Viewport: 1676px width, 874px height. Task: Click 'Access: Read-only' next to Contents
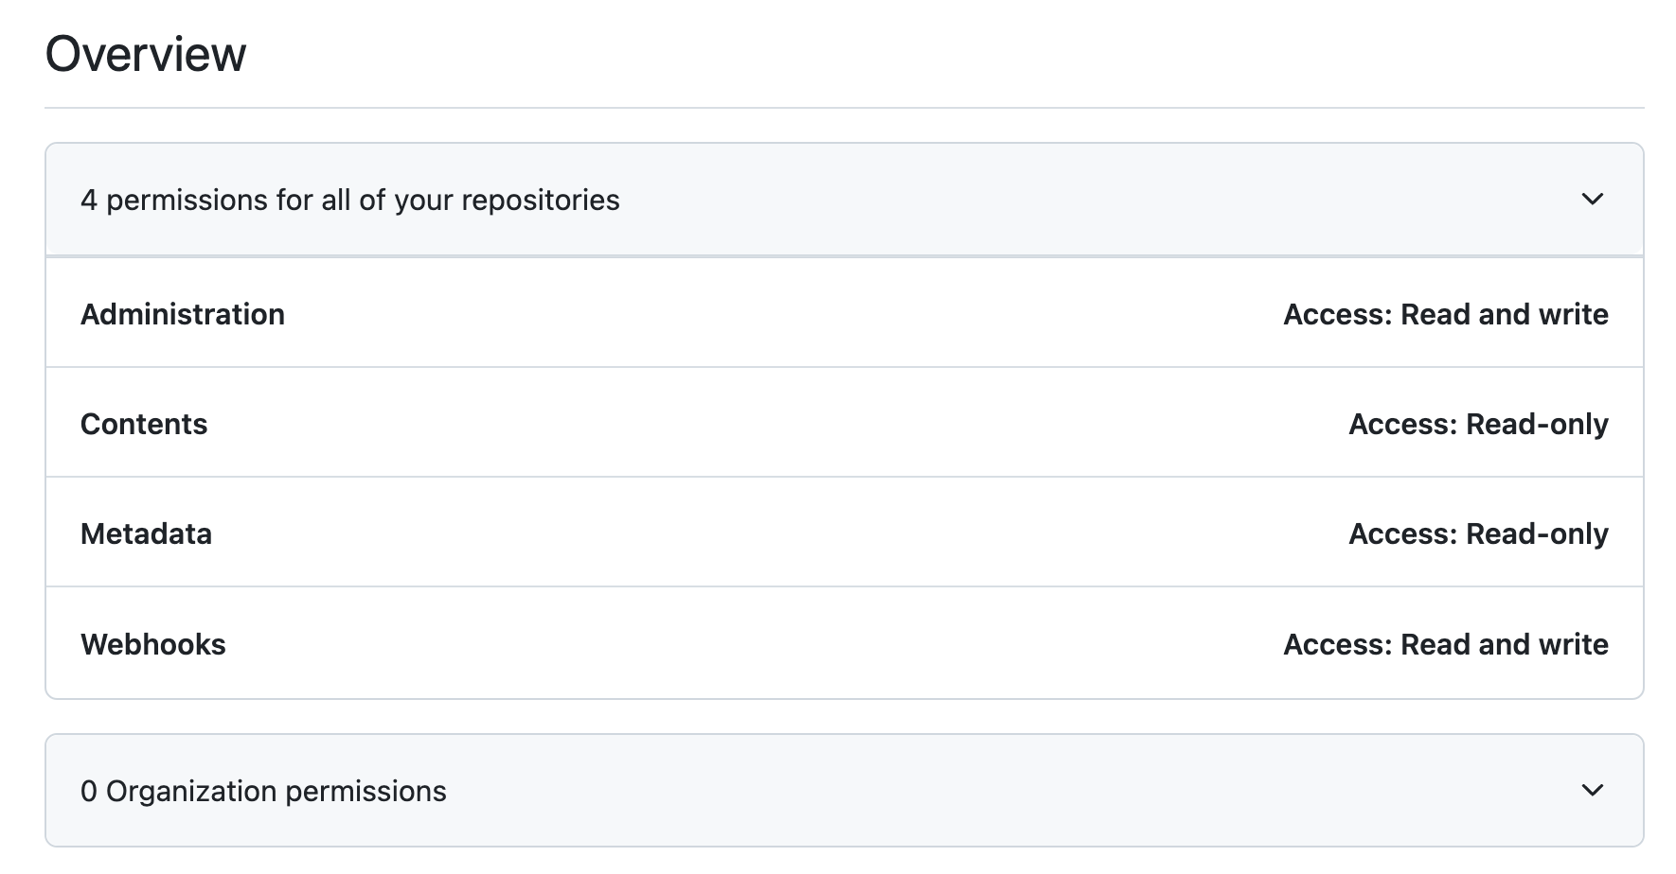click(1478, 424)
